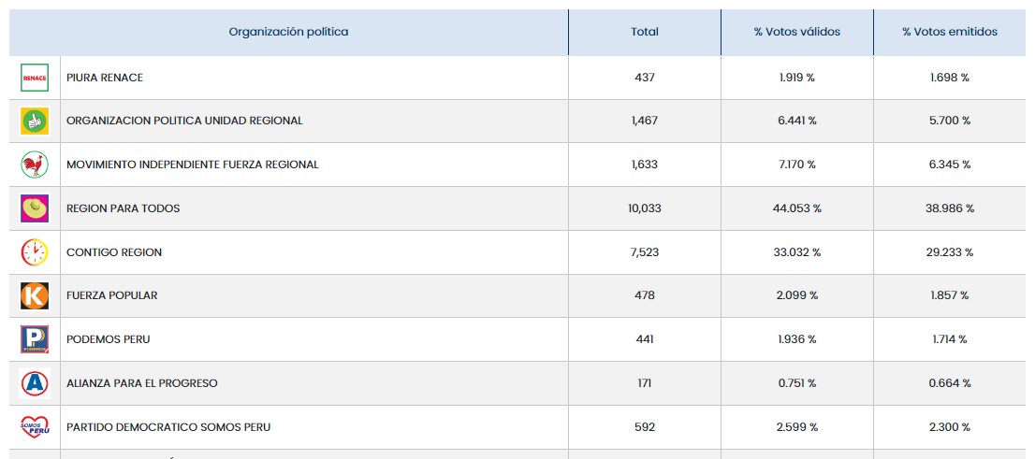This screenshot has height=459, width=1035.
Task: Click the Region Para Todos hat logo
Action: (35, 208)
